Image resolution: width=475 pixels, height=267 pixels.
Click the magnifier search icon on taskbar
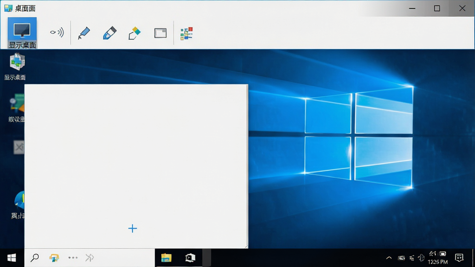[x=34, y=258]
